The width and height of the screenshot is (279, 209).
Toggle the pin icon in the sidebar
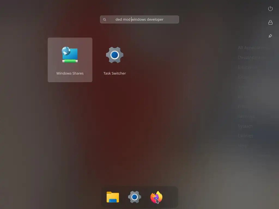pyautogui.click(x=270, y=36)
